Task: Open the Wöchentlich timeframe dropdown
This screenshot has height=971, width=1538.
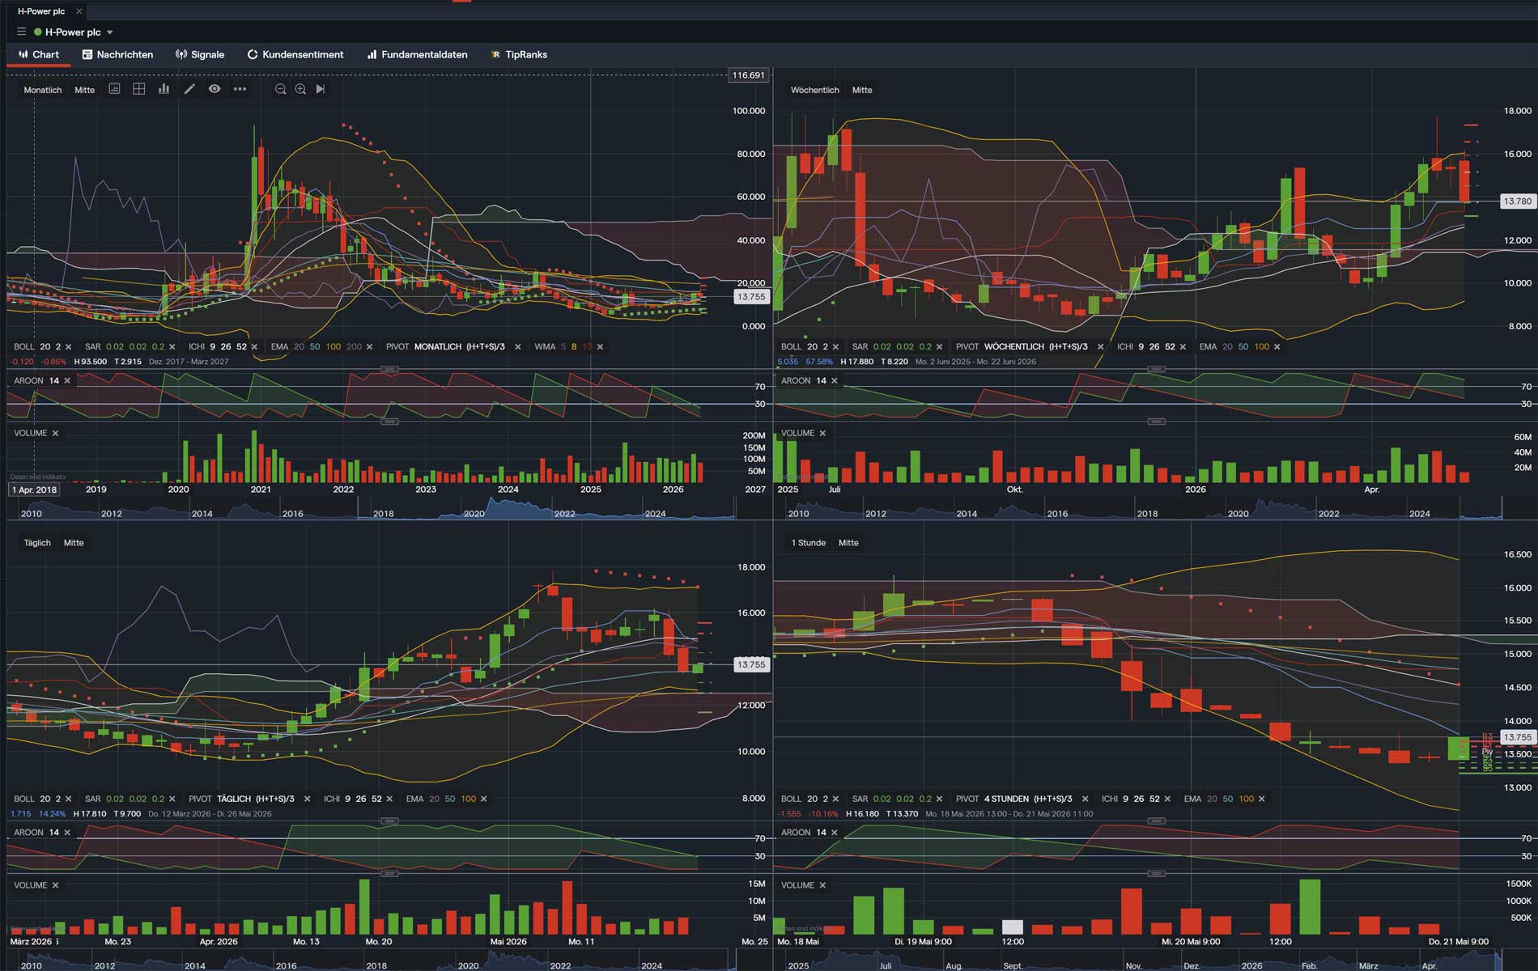Action: click(x=814, y=90)
